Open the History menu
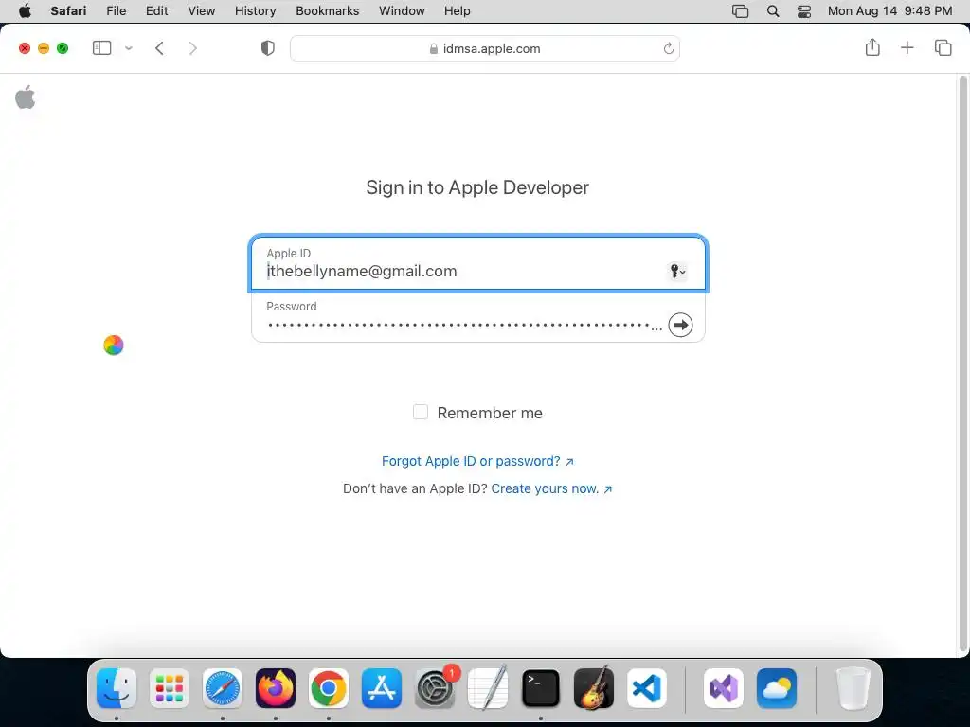The height and width of the screenshot is (727, 970). tap(255, 10)
